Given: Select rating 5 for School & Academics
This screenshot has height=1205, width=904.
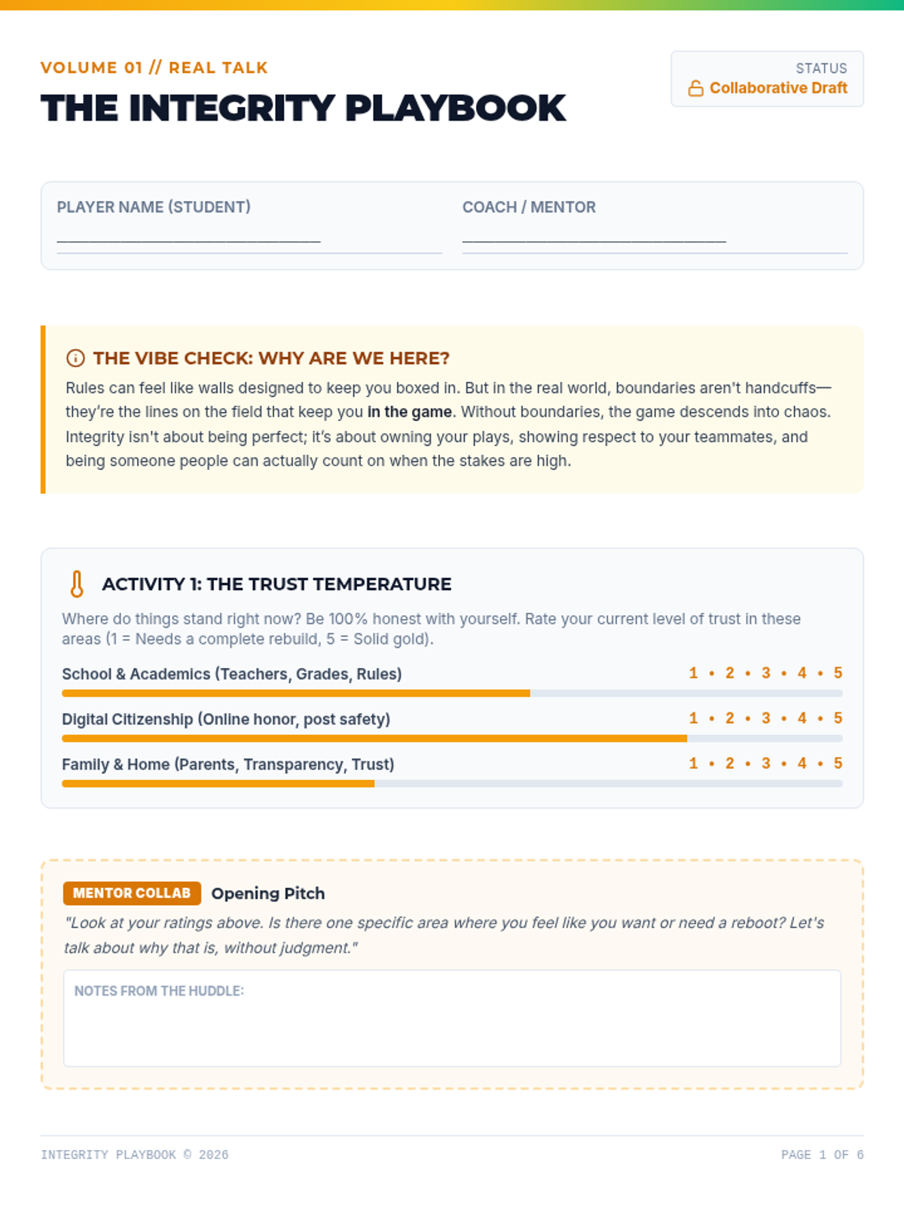Looking at the screenshot, I should tap(838, 673).
